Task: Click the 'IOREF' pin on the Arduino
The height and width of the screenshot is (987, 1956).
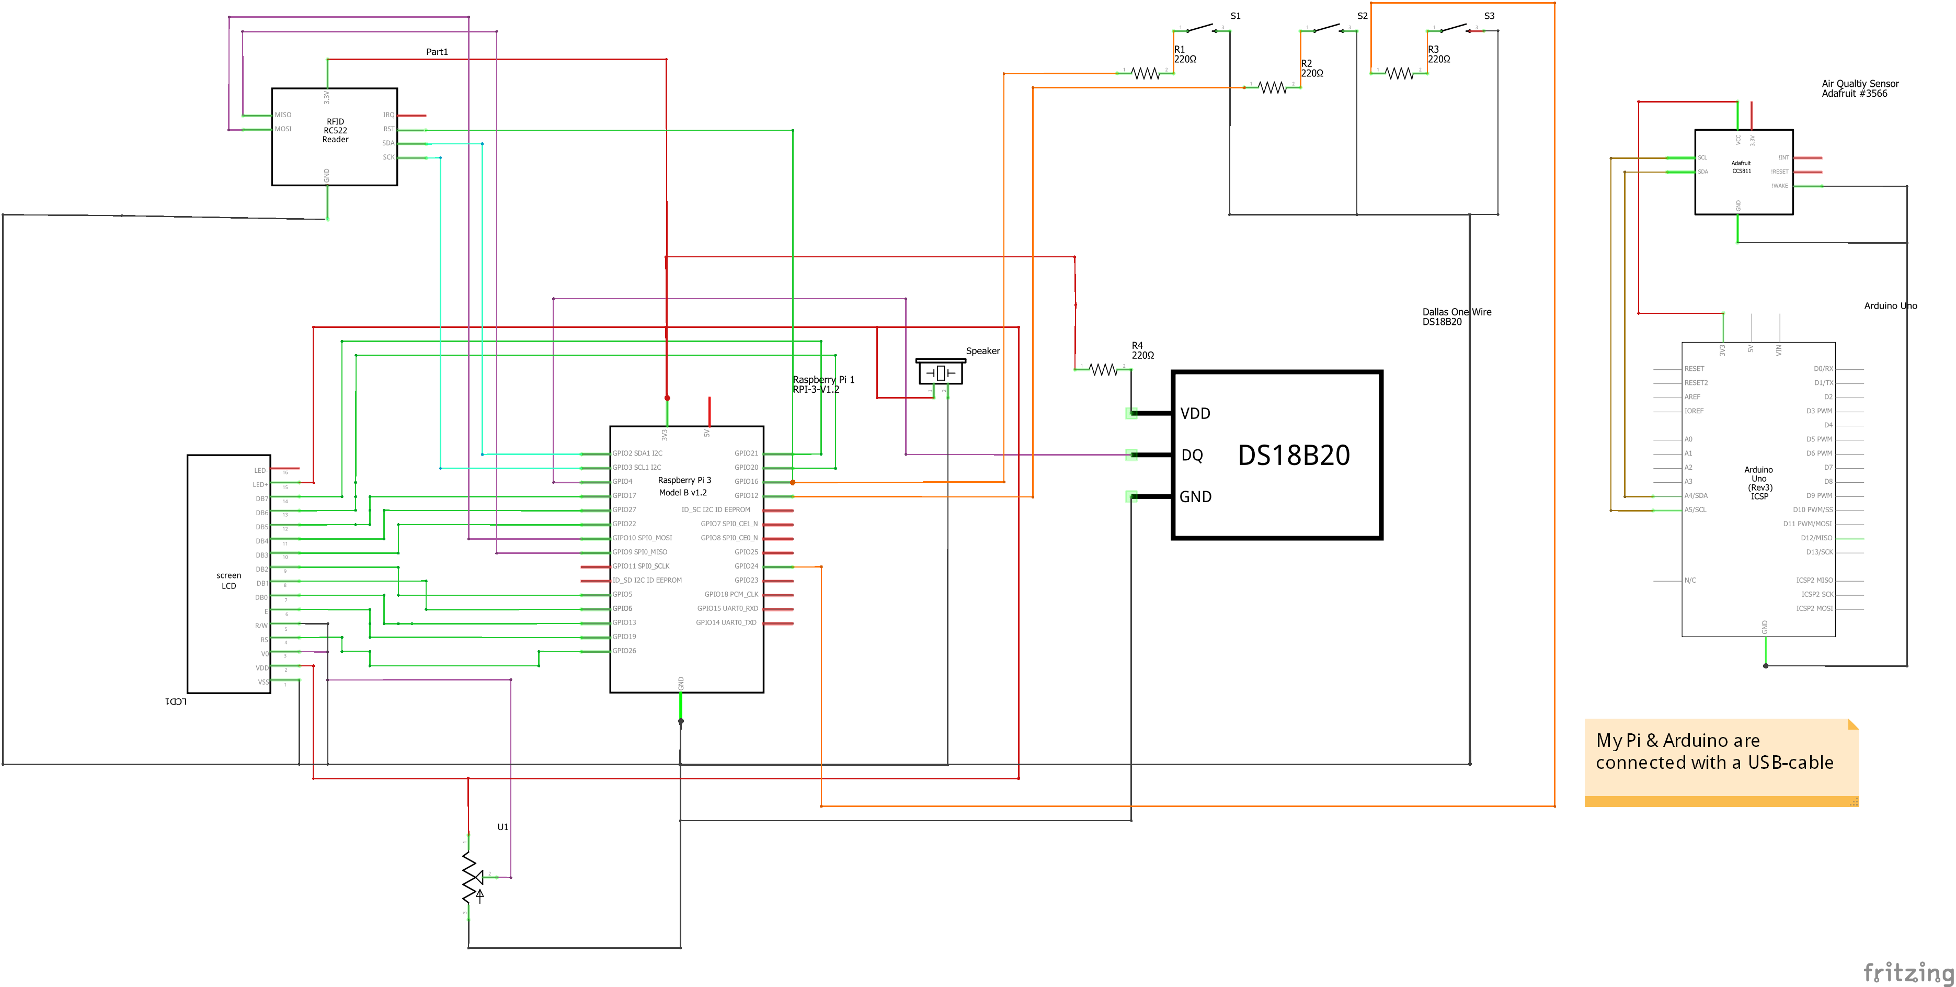Action: click(x=1694, y=411)
